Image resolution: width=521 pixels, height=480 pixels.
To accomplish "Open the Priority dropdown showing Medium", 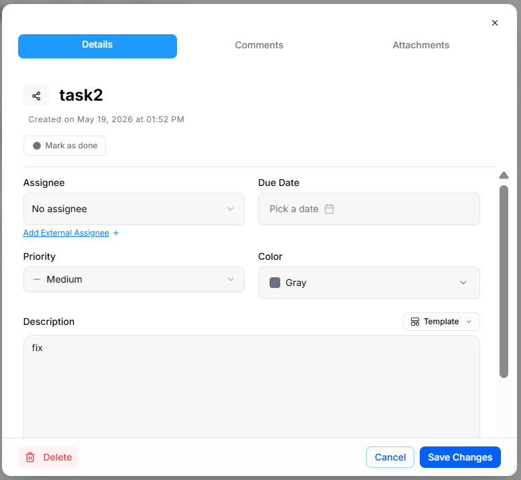I will click(x=134, y=279).
